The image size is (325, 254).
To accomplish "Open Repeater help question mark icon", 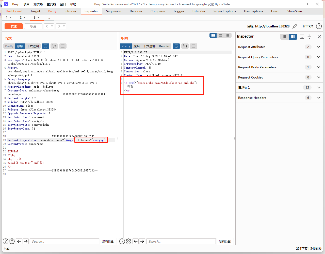I will point(319,26).
